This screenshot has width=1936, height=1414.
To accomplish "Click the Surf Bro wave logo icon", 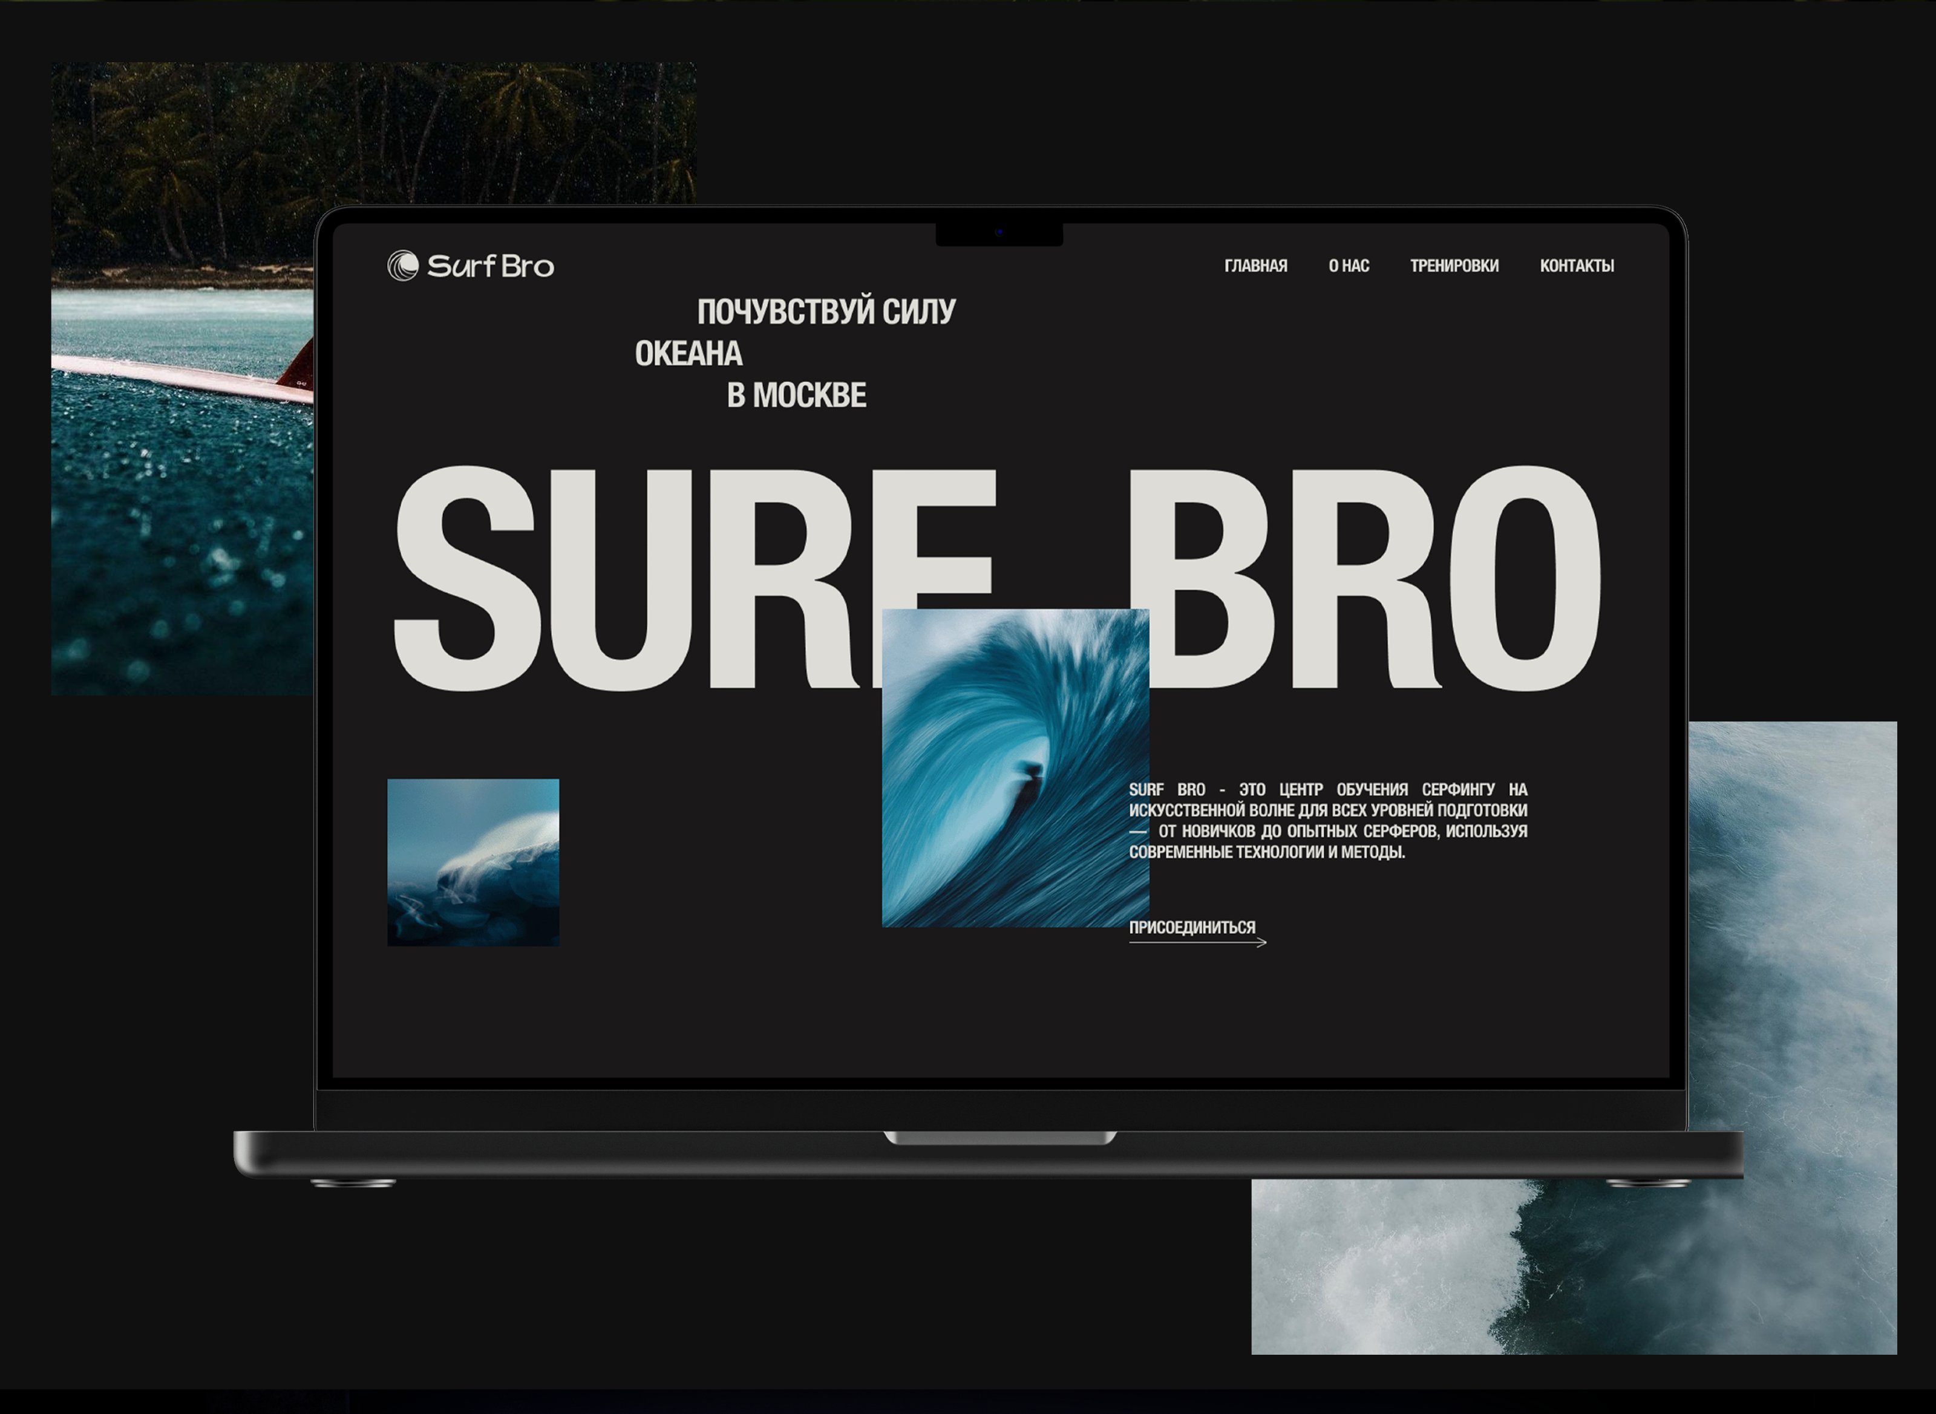I will click(x=402, y=266).
